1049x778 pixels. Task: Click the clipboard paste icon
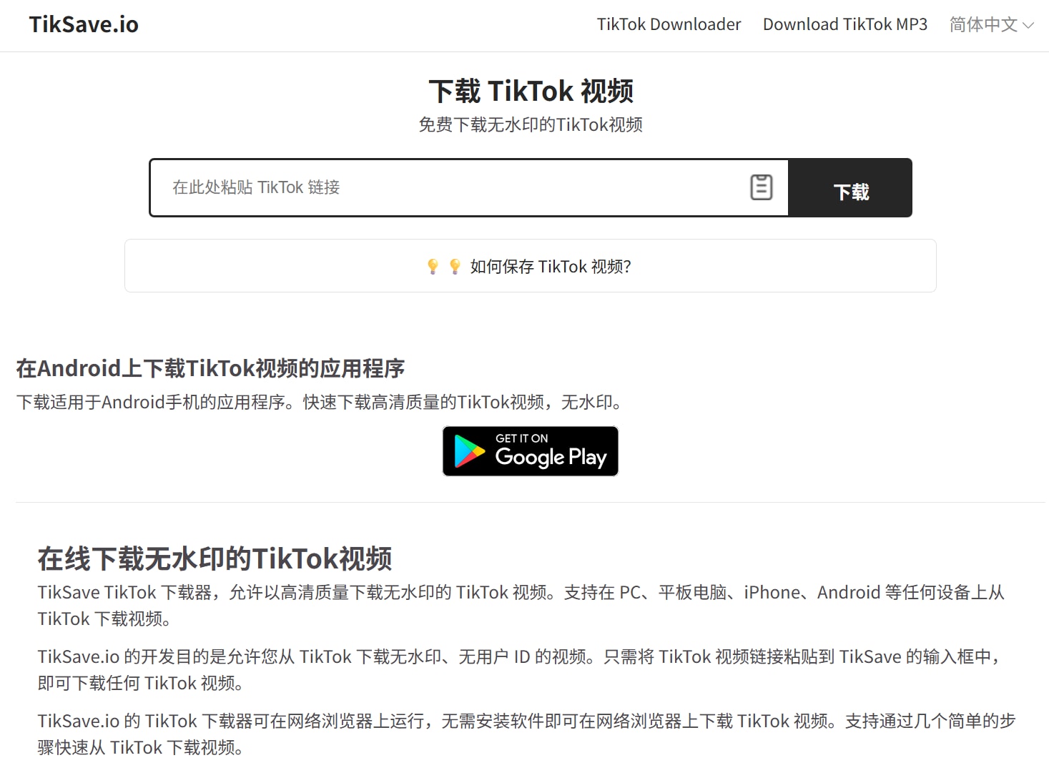(x=761, y=187)
